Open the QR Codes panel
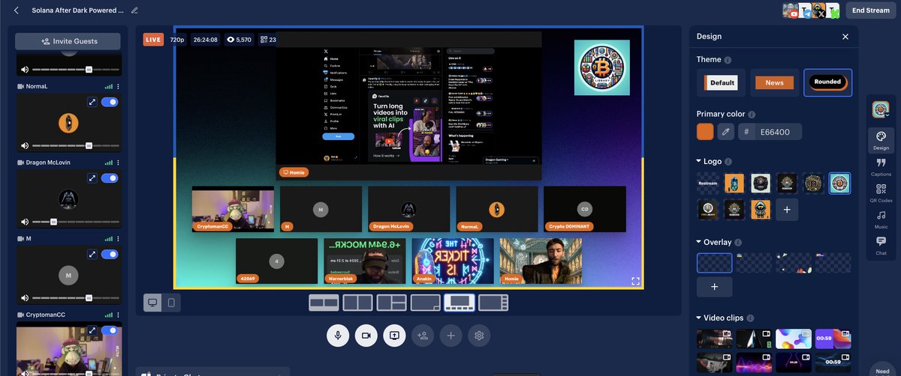This screenshot has width=901, height=376. [881, 193]
